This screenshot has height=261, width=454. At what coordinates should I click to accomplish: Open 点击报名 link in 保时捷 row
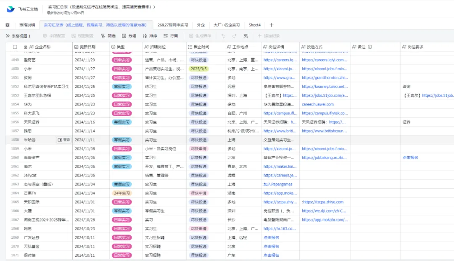pos(271,255)
